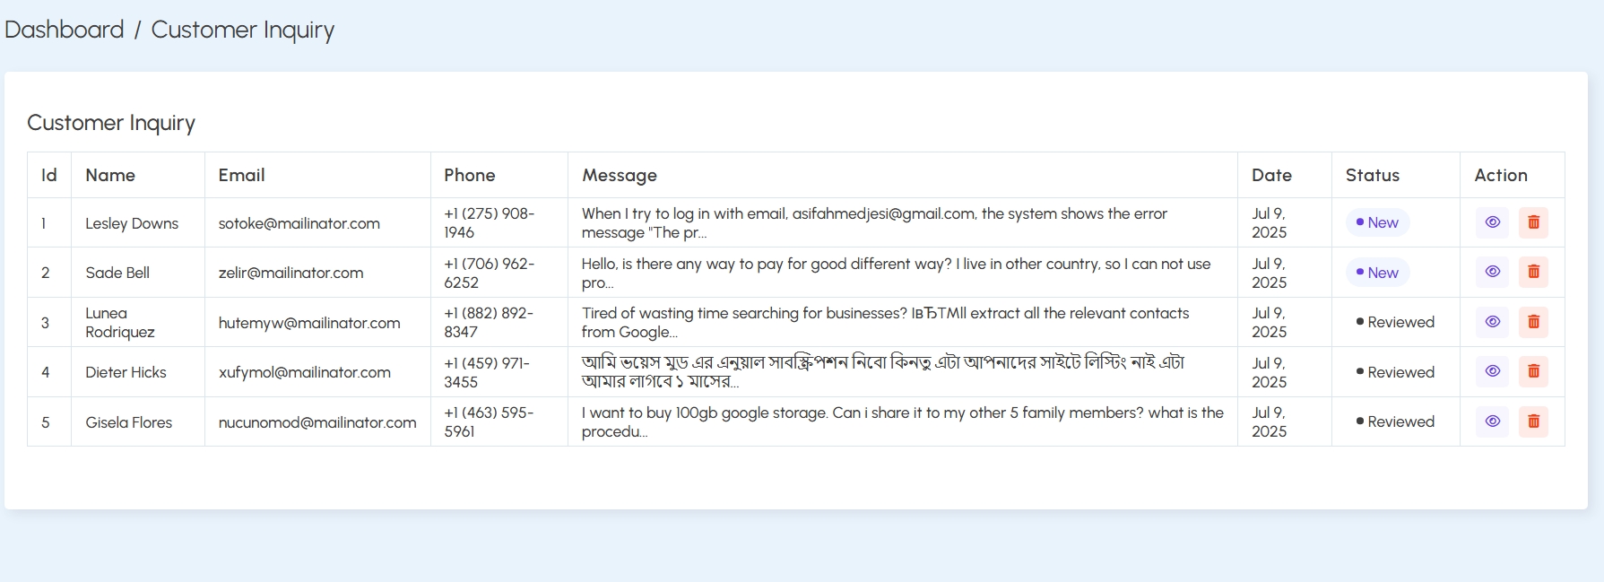
Task: Click the Name column header
Action: tap(110, 175)
